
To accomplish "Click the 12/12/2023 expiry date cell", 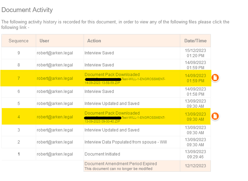I will pyautogui.click(x=195, y=166).
